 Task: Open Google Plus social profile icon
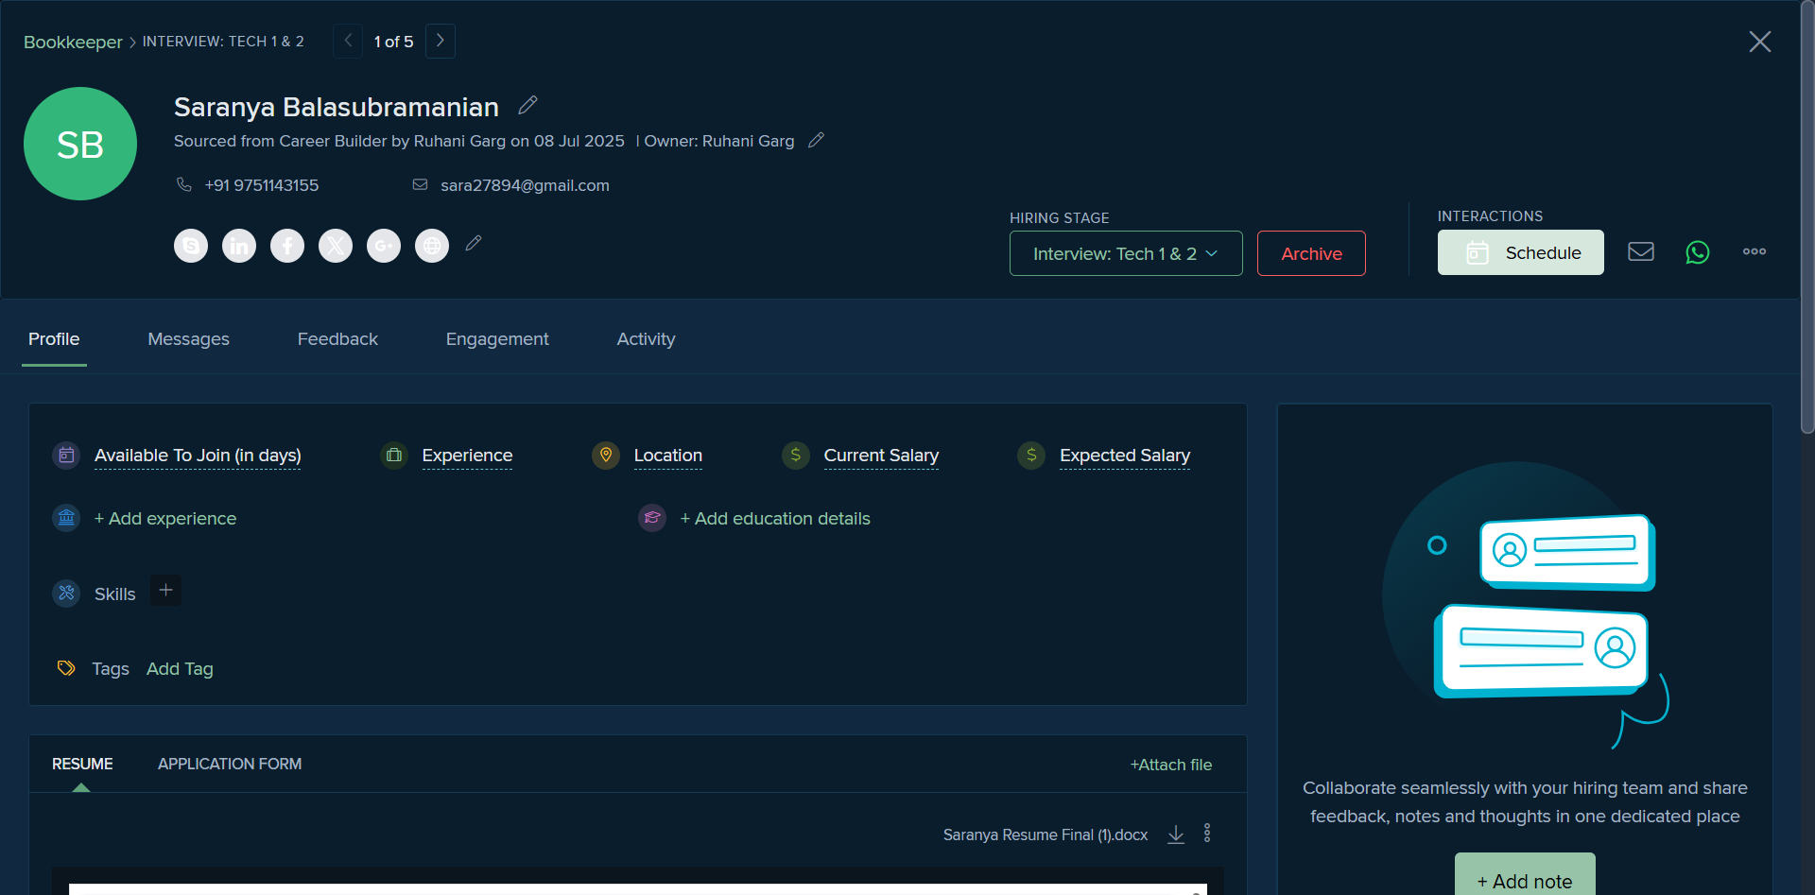pos(384,246)
